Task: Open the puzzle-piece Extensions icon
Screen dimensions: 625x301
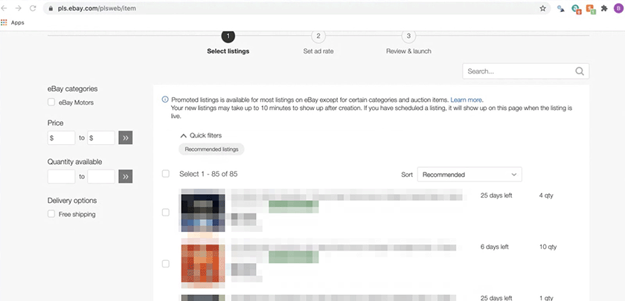Action: pyautogui.click(x=604, y=8)
